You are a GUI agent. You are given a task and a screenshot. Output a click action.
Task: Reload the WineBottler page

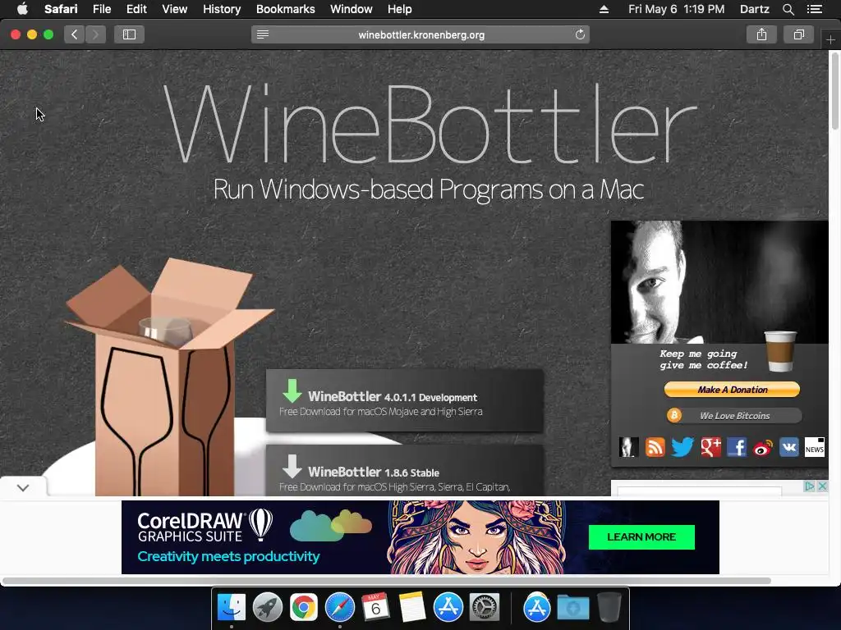click(x=580, y=34)
